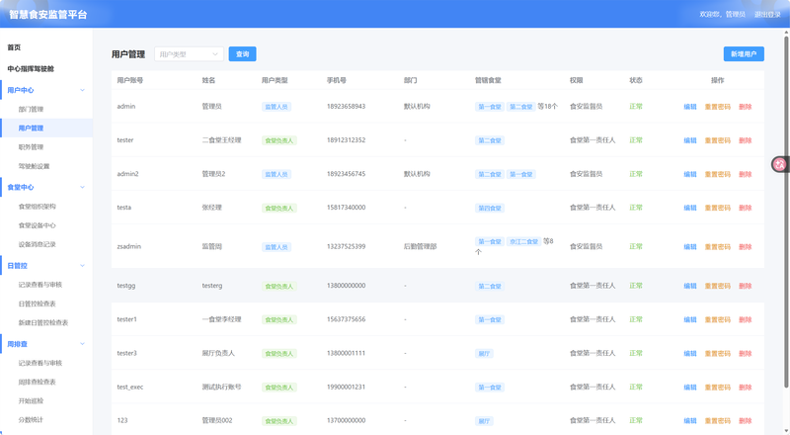Click 重置密码 for the tester row
Viewport: 790px width, 435px height.
pyautogui.click(x=718, y=140)
